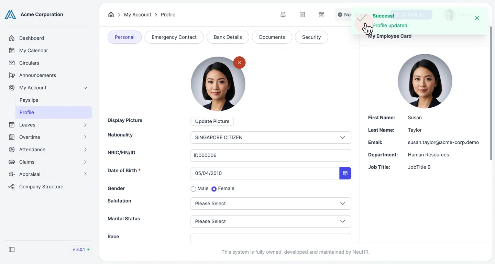This screenshot has height=264, width=495.
Task: Click the Acme Corporation logo icon
Action: (10, 14)
